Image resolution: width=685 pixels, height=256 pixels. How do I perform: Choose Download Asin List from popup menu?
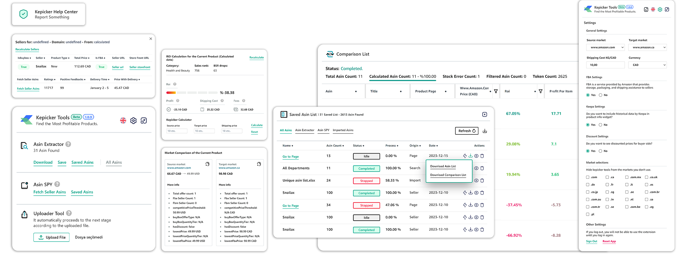pos(443,166)
